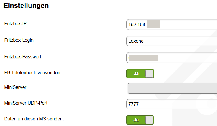This screenshot has width=217, height=126.
Task: Click the Fritzbox-IP label
Action: 16,24
